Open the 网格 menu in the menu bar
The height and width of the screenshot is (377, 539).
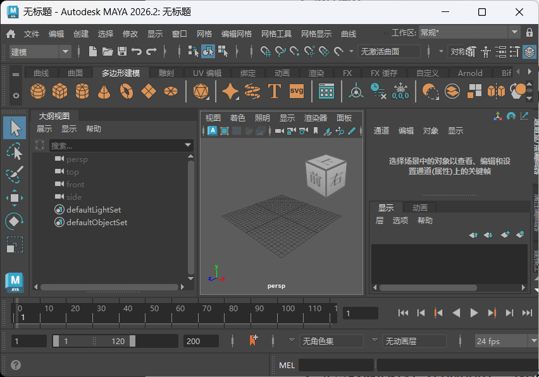204,34
